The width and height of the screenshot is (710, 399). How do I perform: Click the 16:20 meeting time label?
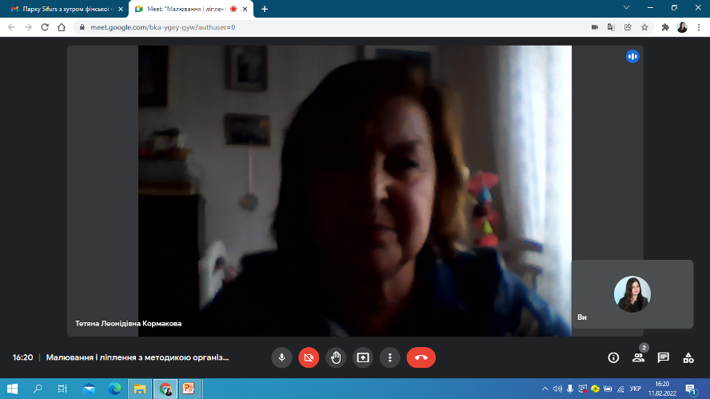[22, 357]
